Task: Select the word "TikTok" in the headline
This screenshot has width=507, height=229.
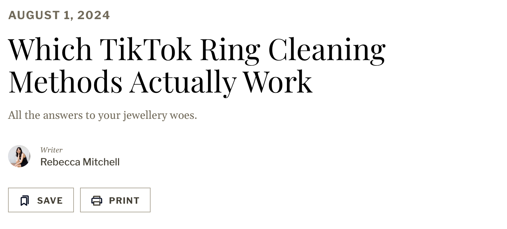Action: [146, 49]
